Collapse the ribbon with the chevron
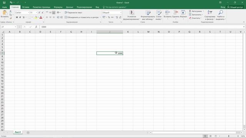 coord(244,22)
